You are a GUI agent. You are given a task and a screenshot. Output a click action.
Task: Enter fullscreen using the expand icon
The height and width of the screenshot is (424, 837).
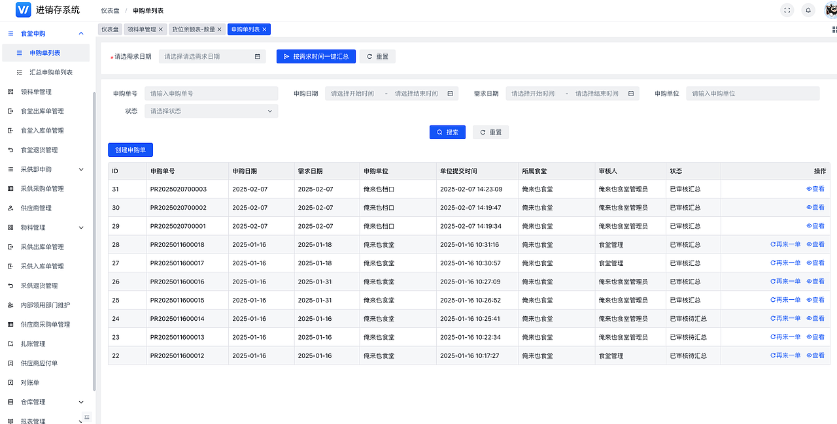[x=787, y=10]
